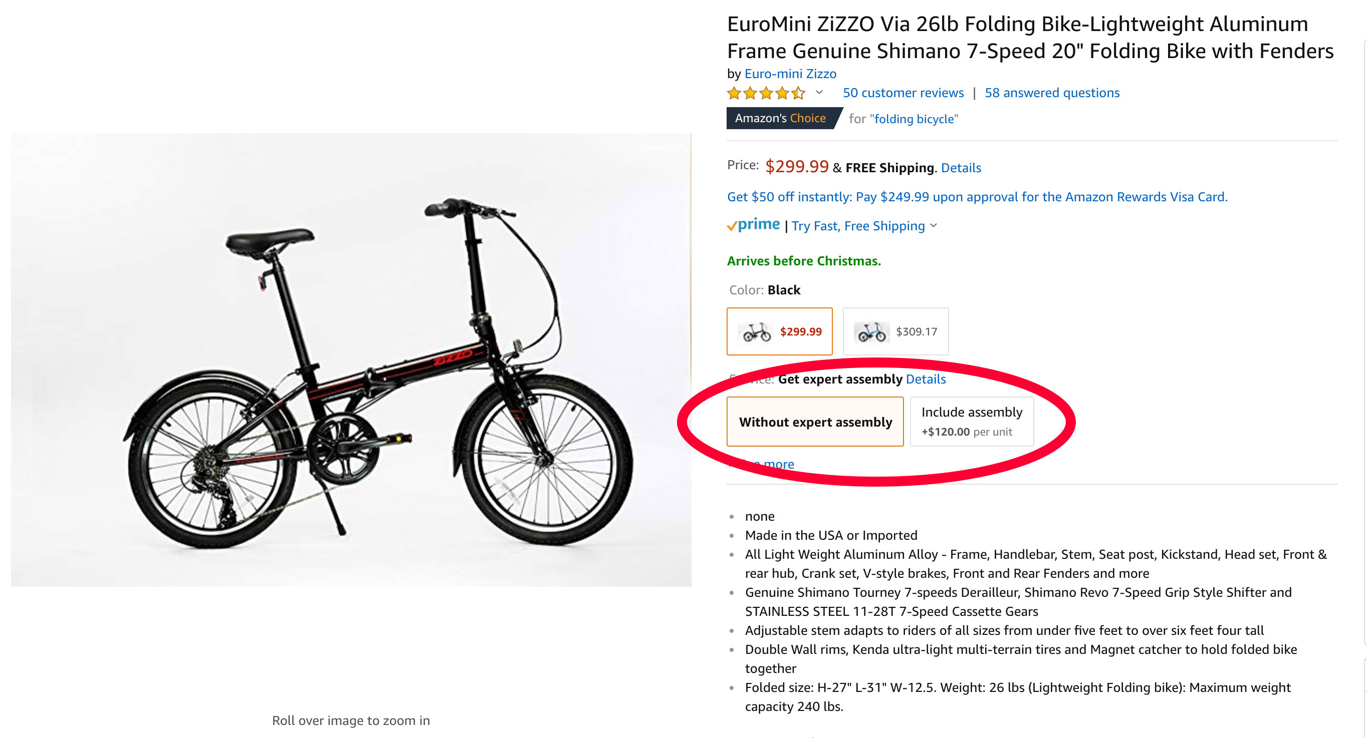Open shipping Details link next to price

(961, 168)
